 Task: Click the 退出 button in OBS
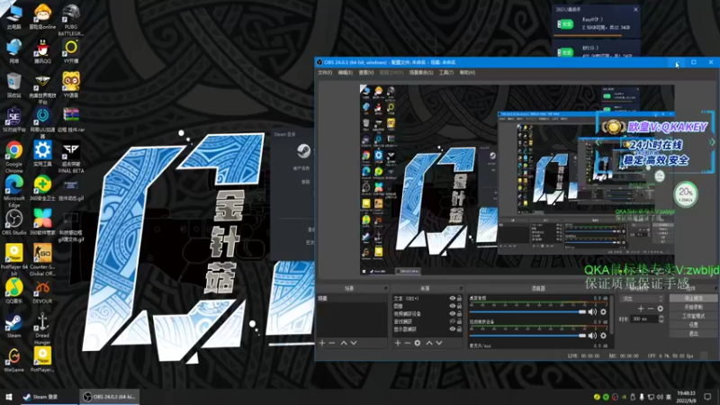click(693, 333)
